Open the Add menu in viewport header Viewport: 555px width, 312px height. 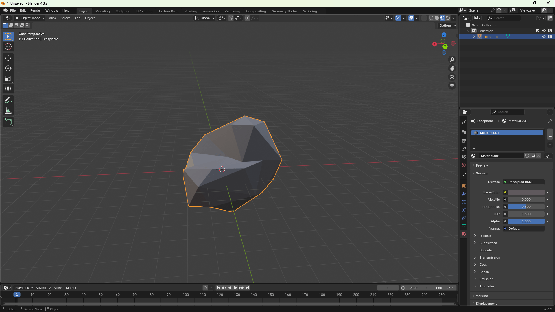[77, 18]
